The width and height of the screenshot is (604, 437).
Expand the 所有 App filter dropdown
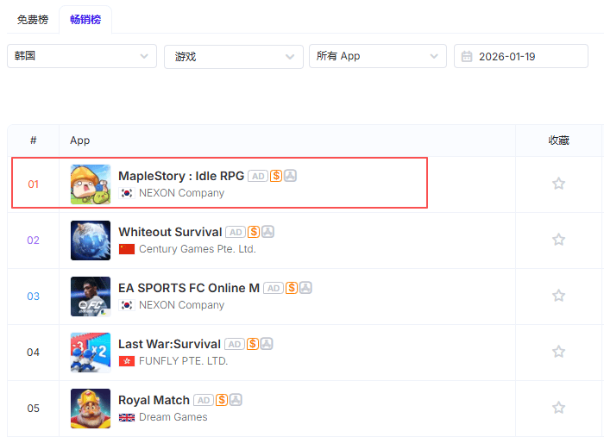[x=377, y=56]
